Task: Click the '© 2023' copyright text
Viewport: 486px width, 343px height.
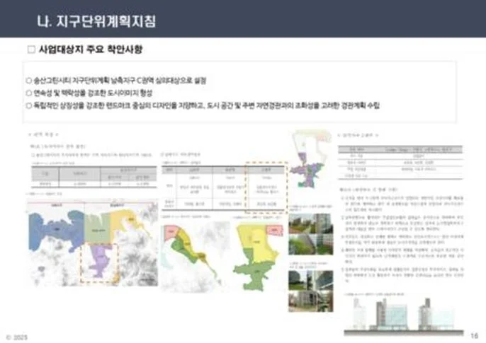Action: tap(17, 337)
